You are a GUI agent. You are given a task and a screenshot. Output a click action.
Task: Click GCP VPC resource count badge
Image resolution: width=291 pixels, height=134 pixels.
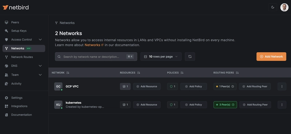coord(125,86)
